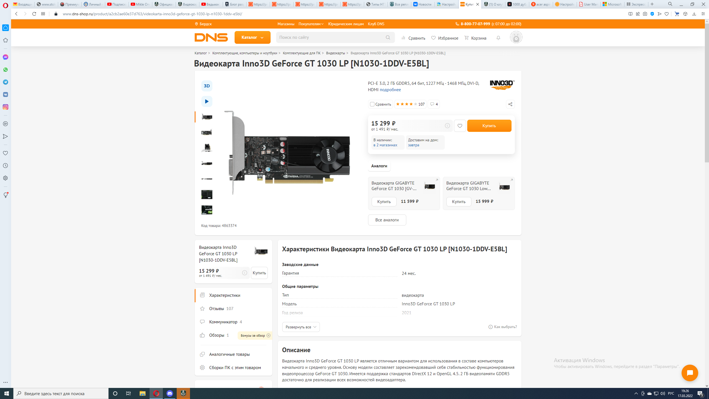Open first GIGABYTE analog in new window arrow
The width and height of the screenshot is (709, 399).
click(x=437, y=180)
